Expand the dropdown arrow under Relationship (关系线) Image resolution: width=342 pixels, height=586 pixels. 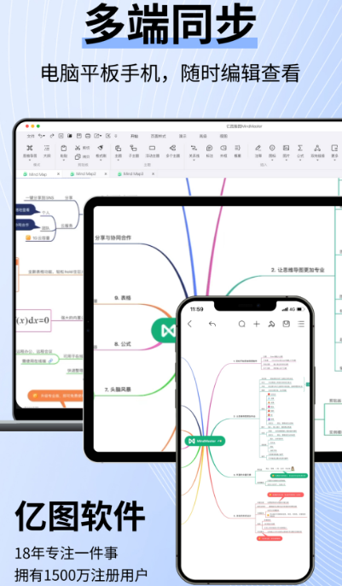(194, 160)
